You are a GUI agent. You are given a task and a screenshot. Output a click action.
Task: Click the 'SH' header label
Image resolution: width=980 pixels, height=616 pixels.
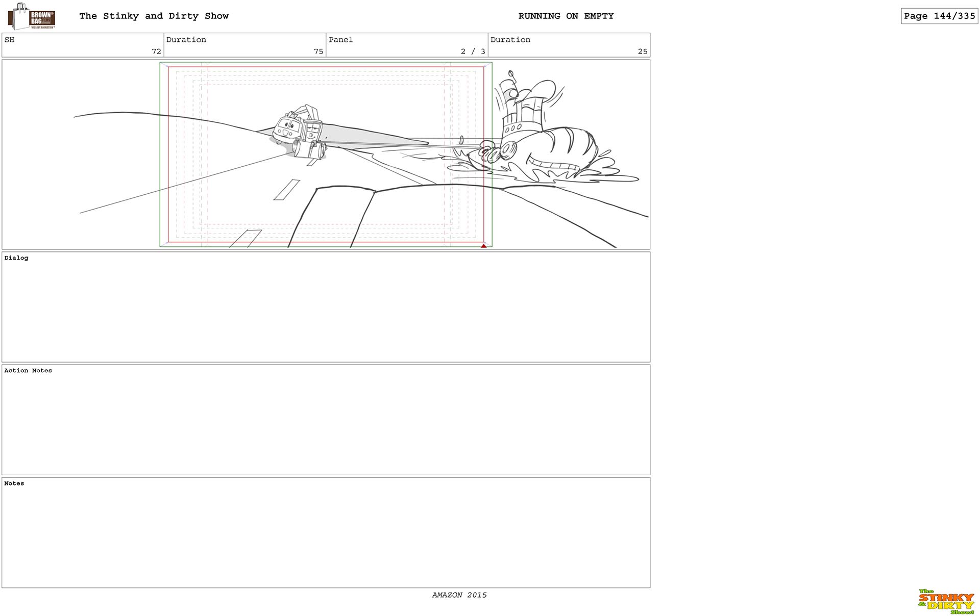tap(9, 40)
